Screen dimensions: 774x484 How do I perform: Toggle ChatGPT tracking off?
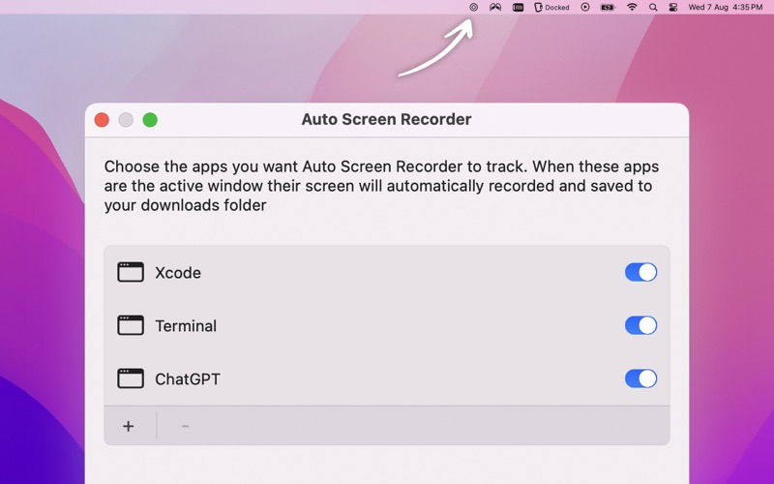click(x=640, y=378)
